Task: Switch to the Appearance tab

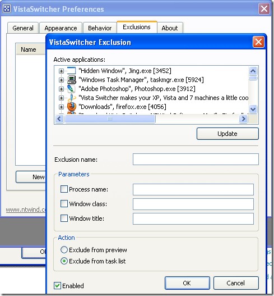Action: [61, 28]
